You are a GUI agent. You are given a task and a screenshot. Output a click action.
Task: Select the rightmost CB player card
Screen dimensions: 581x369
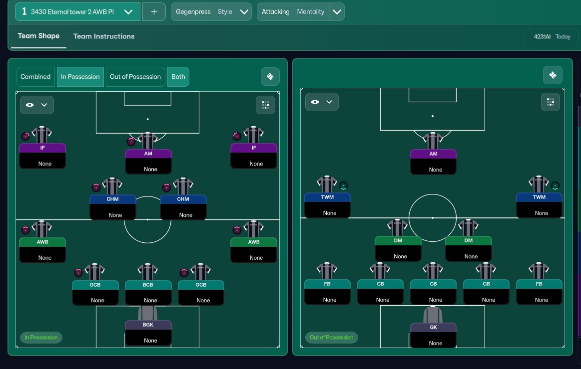pyautogui.click(x=486, y=292)
